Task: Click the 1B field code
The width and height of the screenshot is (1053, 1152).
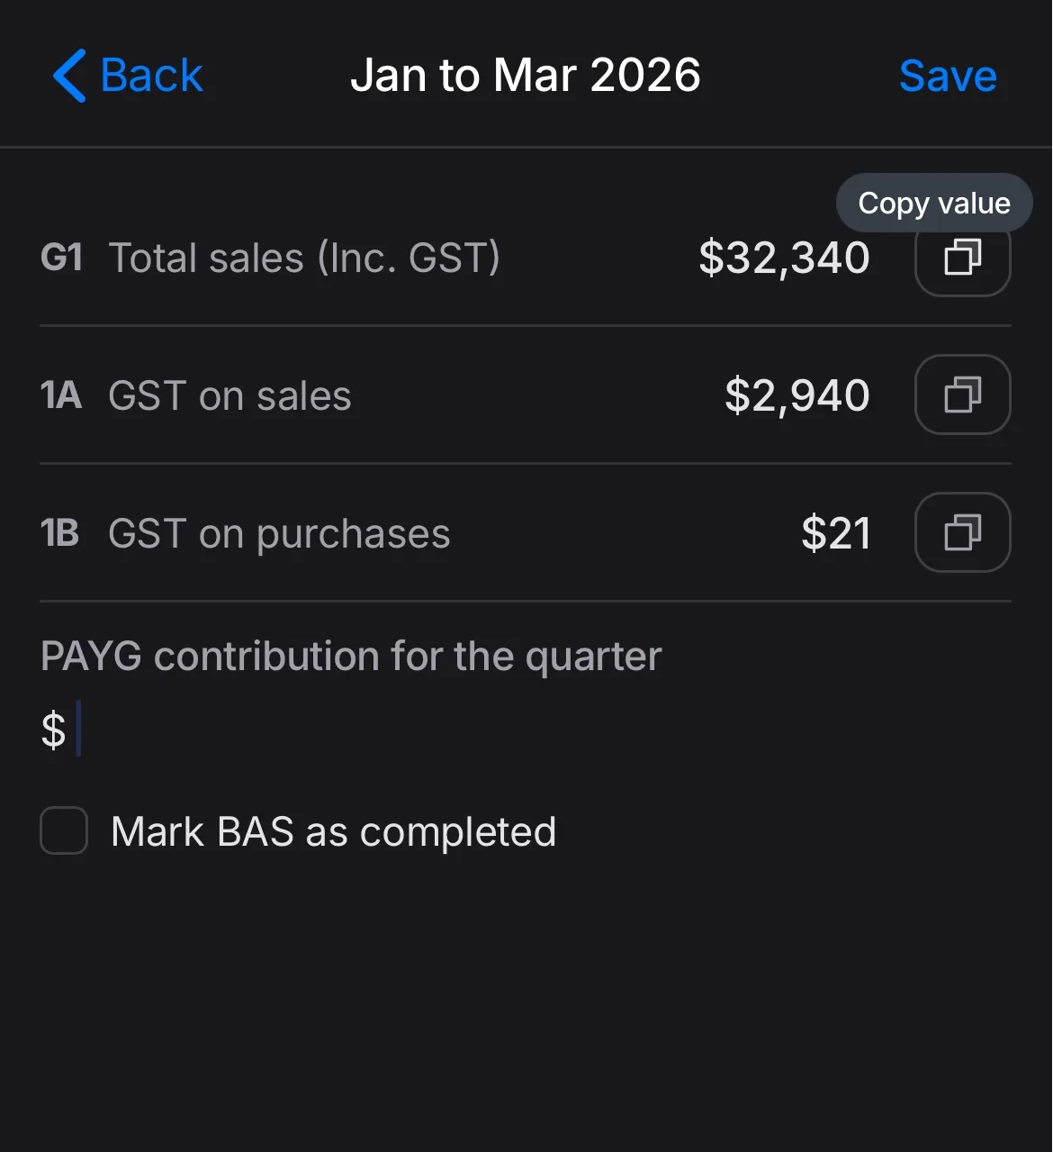Action: tap(60, 533)
